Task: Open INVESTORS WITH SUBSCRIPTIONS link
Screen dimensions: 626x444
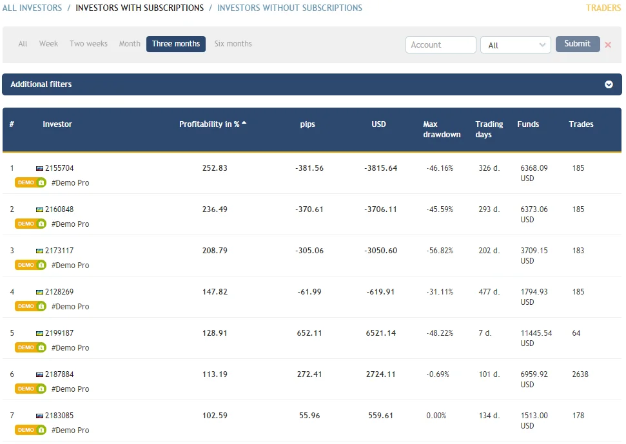Action: 140,8
